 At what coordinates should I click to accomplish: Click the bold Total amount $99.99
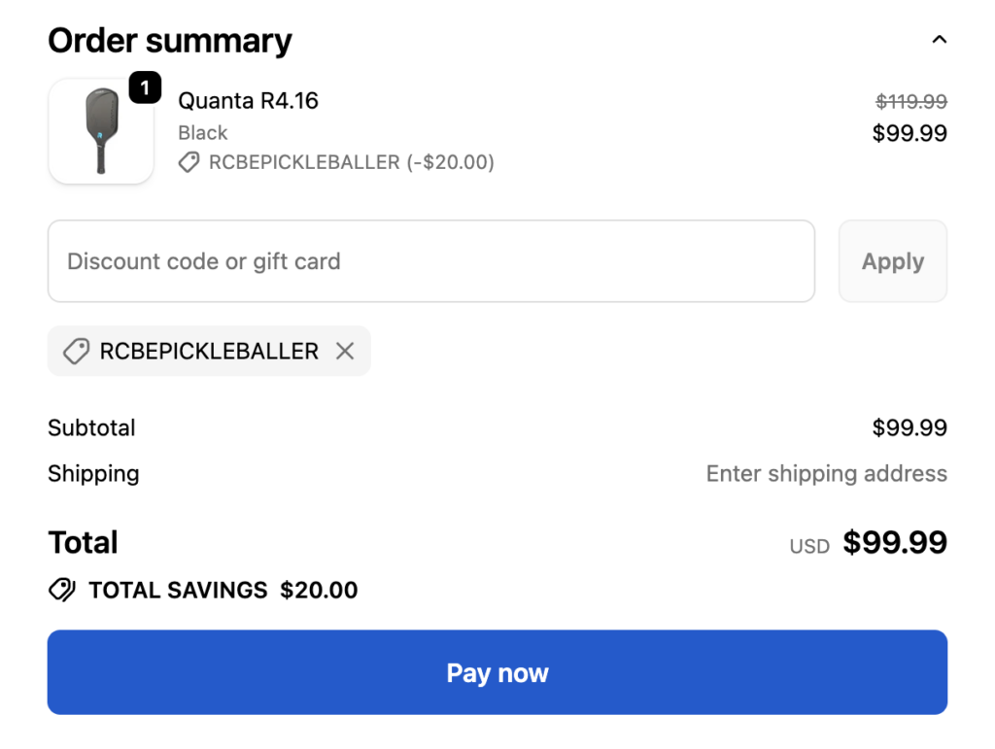(894, 542)
